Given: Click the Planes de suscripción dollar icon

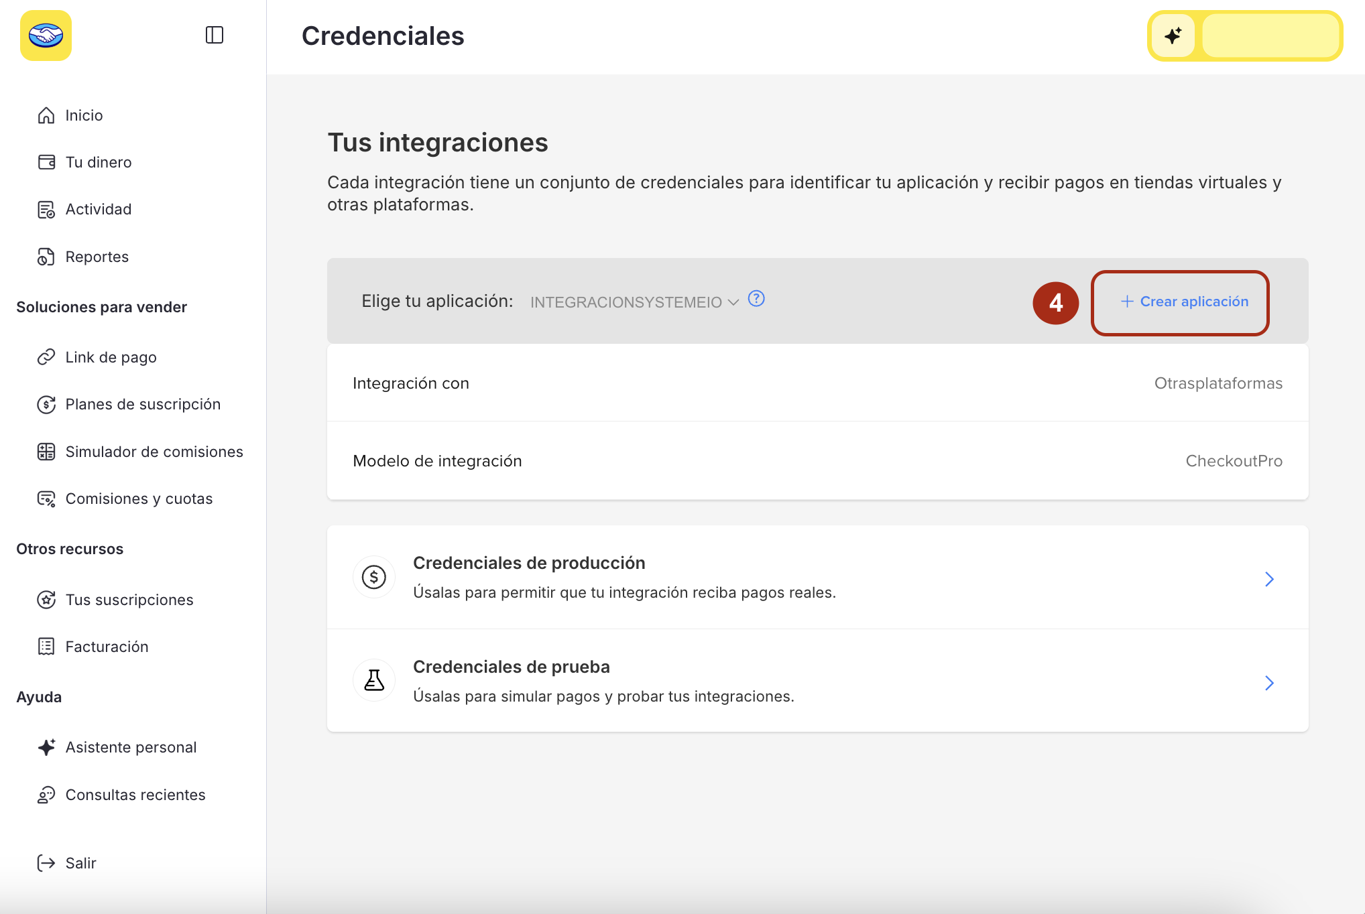Looking at the screenshot, I should point(46,404).
